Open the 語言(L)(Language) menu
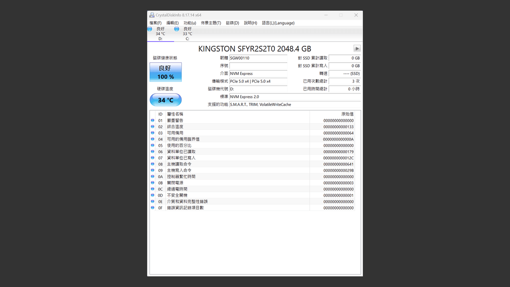Viewport: 510px width, 287px height. point(278,23)
